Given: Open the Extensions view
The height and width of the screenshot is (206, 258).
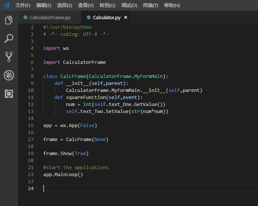Looking at the screenshot, I should tap(9, 94).
